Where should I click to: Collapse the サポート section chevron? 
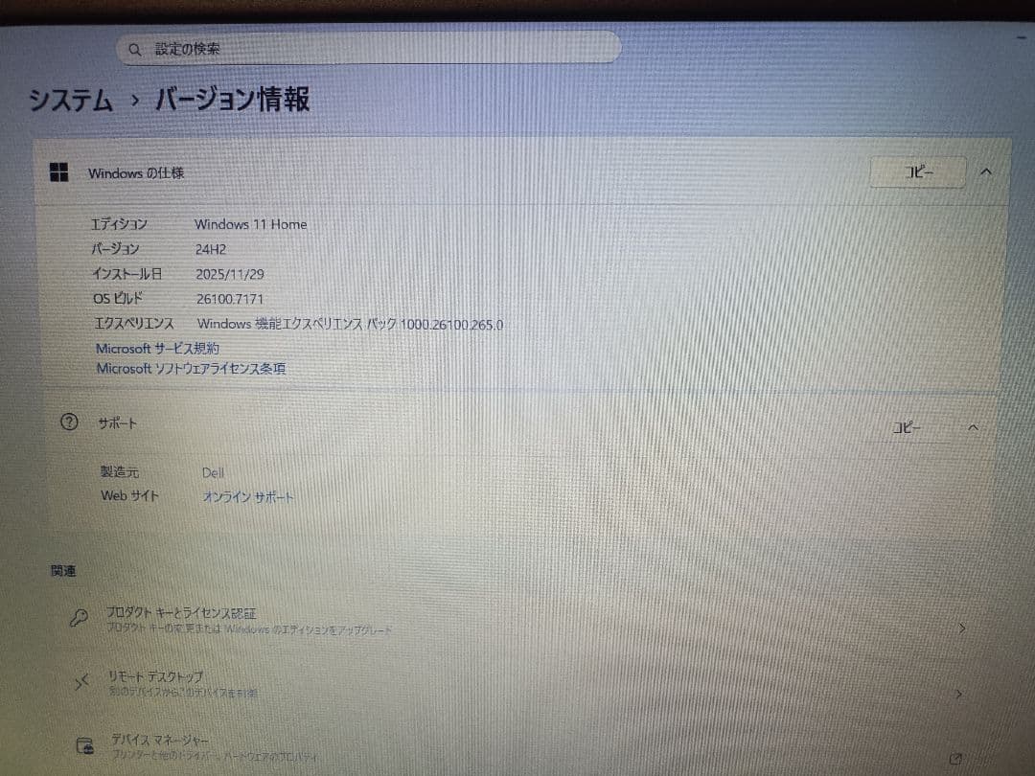[x=974, y=427]
